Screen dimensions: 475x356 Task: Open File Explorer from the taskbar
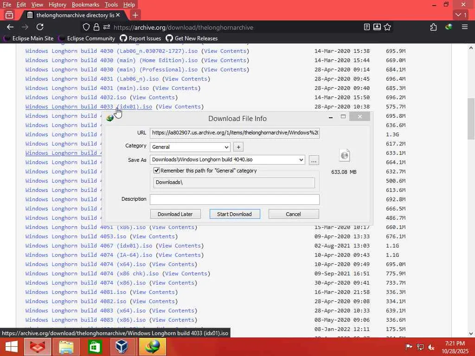[x=66, y=347]
